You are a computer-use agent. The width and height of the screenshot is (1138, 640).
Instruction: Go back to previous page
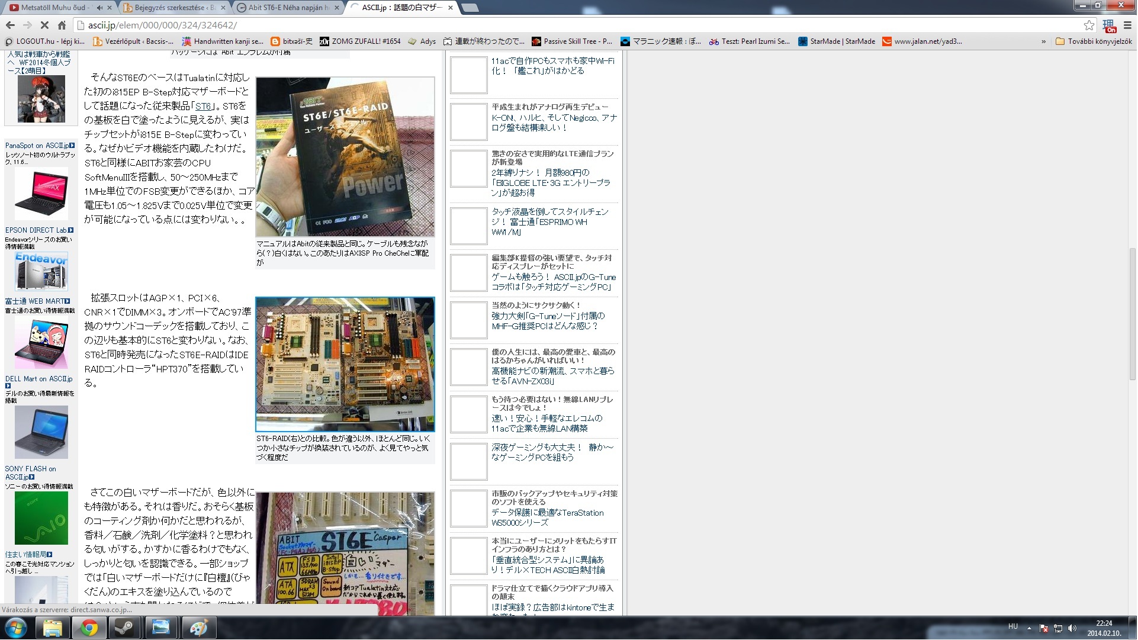(10, 25)
